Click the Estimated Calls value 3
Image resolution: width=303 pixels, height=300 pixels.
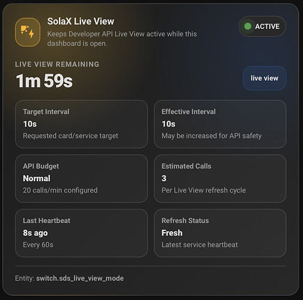click(x=164, y=178)
